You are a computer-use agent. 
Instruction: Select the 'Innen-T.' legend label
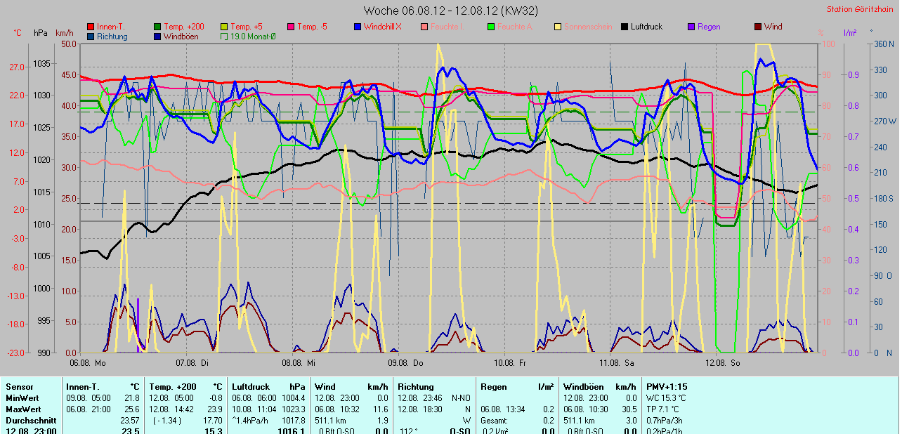pyautogui.click(x=110, y=27)
